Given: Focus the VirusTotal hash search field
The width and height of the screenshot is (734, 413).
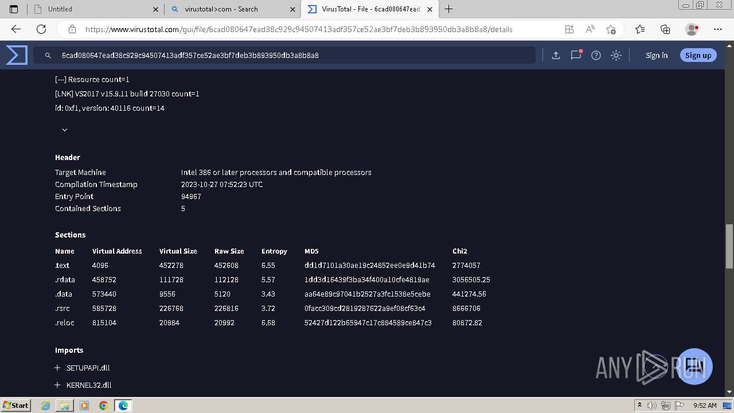Looking at the screenshot, I should tap(285, 56).
